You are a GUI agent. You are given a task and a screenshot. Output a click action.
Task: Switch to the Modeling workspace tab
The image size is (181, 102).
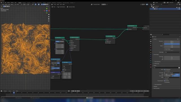point(24,3)
